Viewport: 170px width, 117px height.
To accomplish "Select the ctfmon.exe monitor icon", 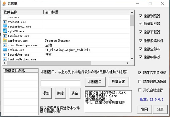I will 5,50.
